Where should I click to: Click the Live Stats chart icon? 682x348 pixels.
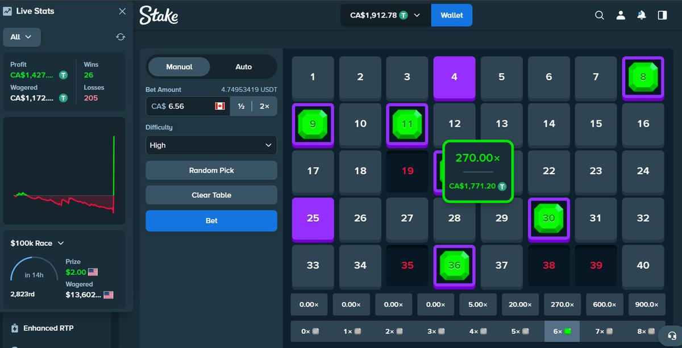coord(7,11)
